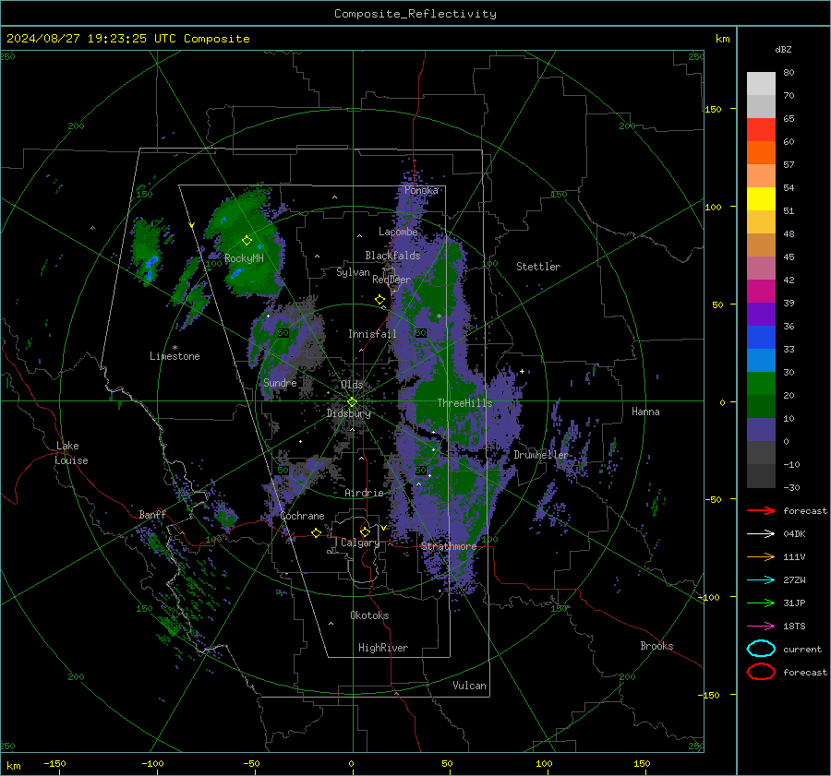
Task: Click the cyan 'current' oval legend icon
Action: point(761,649)
